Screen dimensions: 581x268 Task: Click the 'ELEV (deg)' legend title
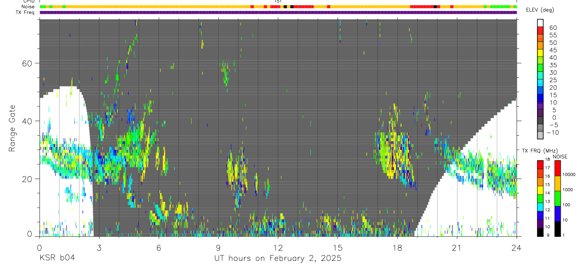pos(540,10)
